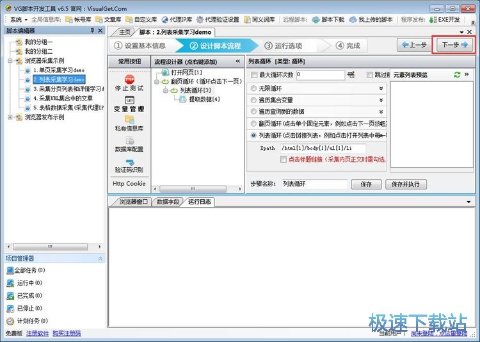
Task: Collapse 翻页循环 flow node
Action: click(x=156, y=82)
